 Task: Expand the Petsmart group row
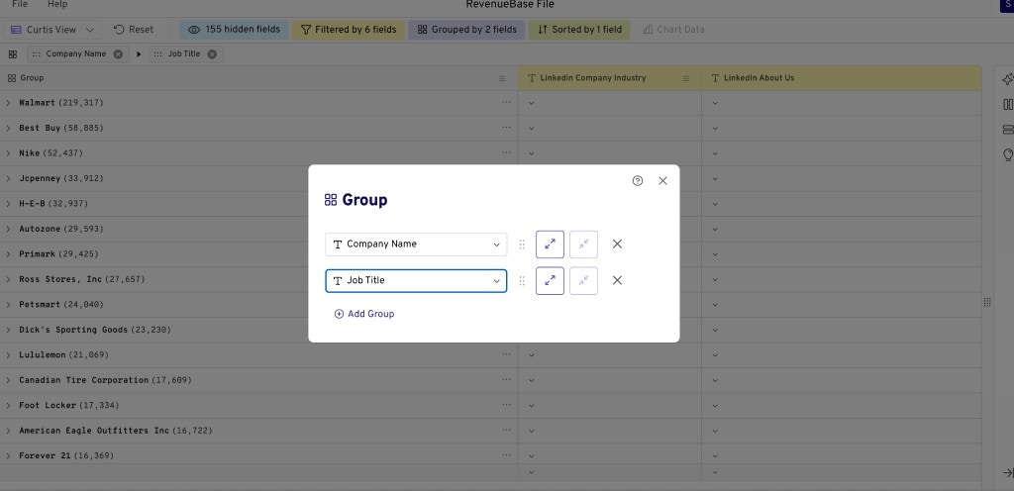click(8, 304)
